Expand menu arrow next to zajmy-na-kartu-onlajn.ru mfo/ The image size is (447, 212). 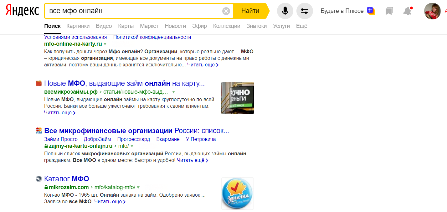pyautogui.click(x=132, y=146)
